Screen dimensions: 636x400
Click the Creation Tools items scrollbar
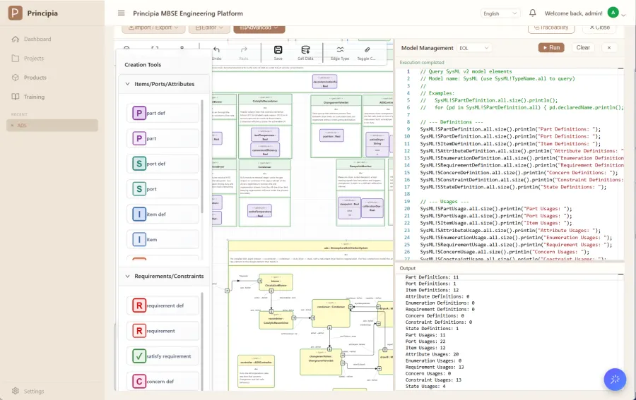(202, 156)
